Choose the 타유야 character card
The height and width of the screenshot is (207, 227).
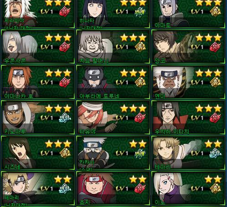tap(113, 117)
